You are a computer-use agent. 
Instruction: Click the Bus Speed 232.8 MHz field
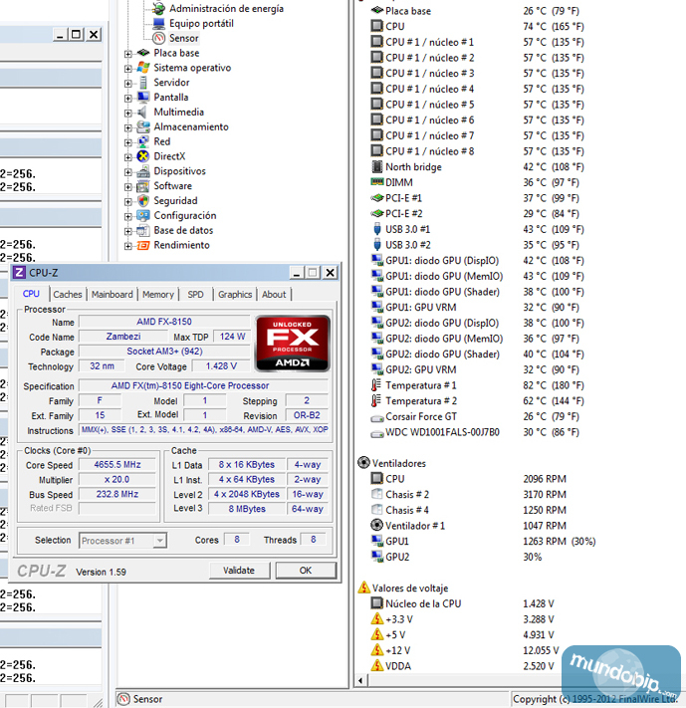pyautogui.click(x=117, y=495)
